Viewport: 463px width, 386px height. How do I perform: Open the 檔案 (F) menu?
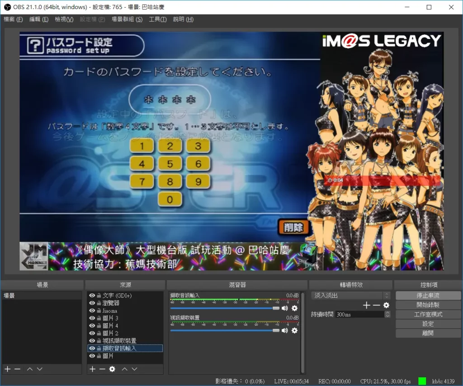(13, 19)
